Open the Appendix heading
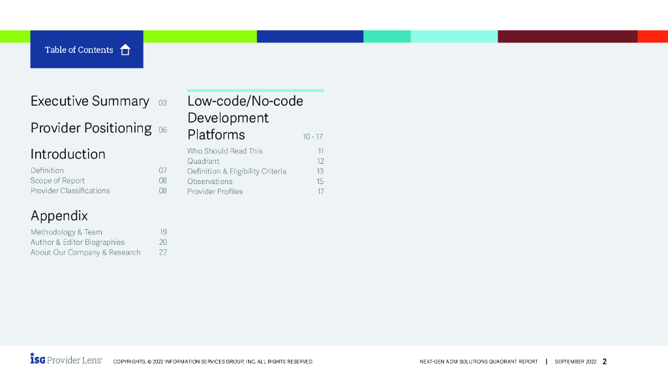 pyautogui.click(x=59, y=216)
